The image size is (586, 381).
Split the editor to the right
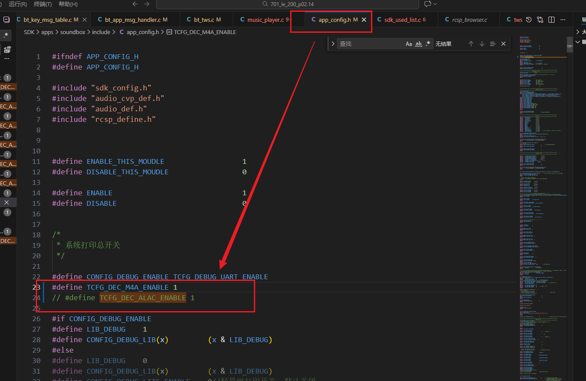[551, 20]
